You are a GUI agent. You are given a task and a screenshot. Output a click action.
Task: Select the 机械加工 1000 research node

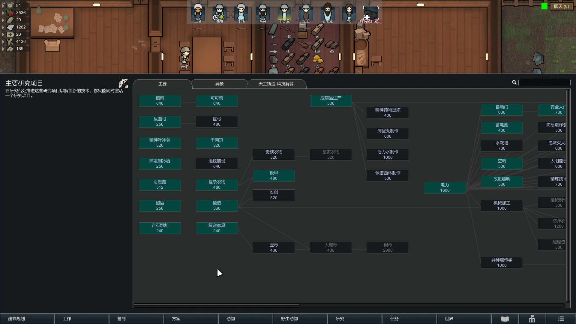tap(502, 206)
